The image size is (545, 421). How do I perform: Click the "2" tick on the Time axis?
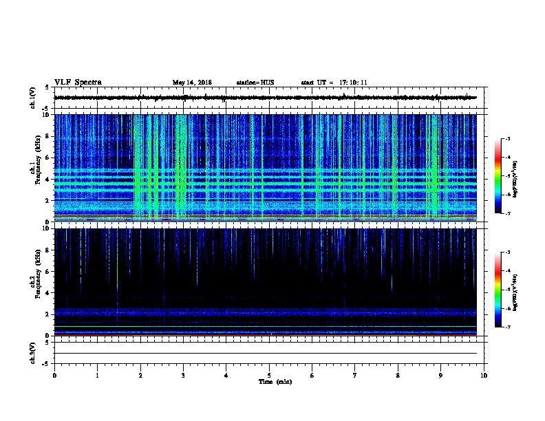coord(140,376)
